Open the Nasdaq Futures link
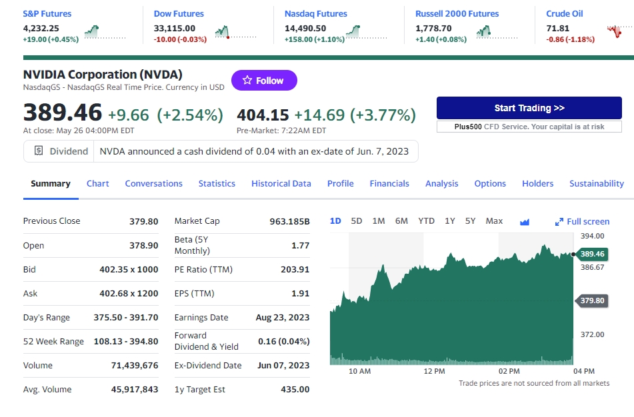This screenshot has height=417, width=634. click(x=316, y=14)
